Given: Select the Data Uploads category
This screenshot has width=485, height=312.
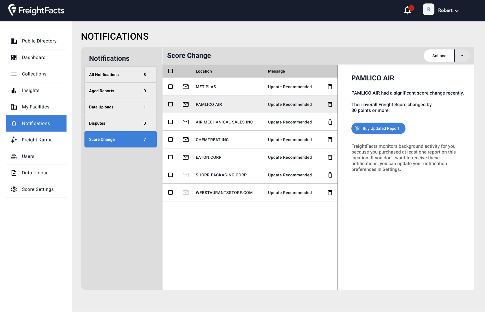Looking at the screenshot, I should point(120,107).
